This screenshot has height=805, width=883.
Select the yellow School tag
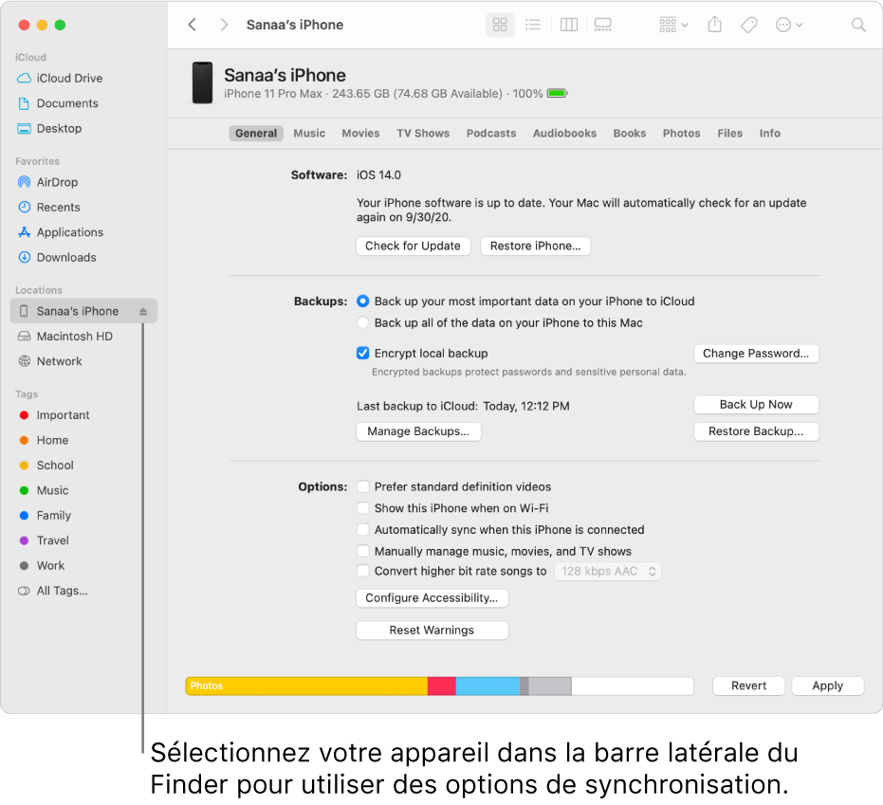46,466
